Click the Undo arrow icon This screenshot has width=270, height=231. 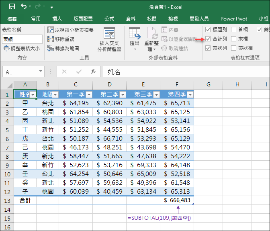24,6
